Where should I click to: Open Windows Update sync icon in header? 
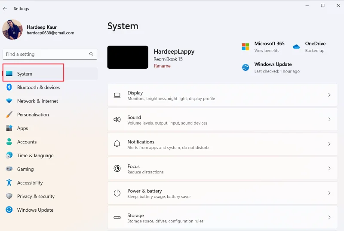pyautogui.click(x=246, y=67)
